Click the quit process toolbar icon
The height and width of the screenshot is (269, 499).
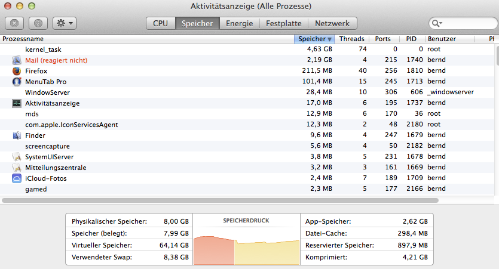coord(14,23)
